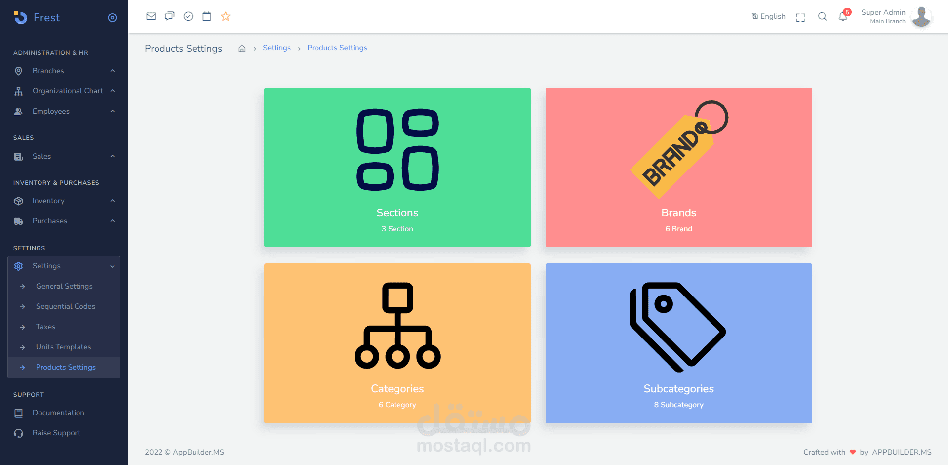Viewport: 948px width, 465px height.
Task: Click the Inventory box icon
Action: tap(18, 201)
